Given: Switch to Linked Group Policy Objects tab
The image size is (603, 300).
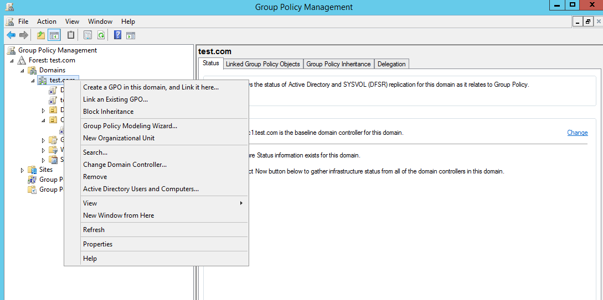Looking at the screenshot, I should click(263, 64).
